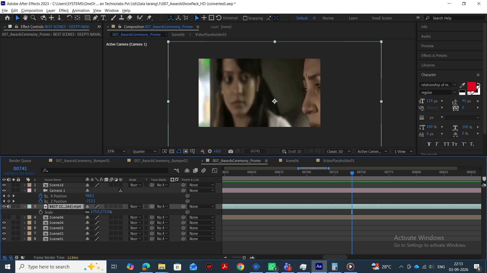Viewport: 487px width, 273px height.
Task: Show the Scene06 layer by enabling eye
Action: tap(4, 217)
